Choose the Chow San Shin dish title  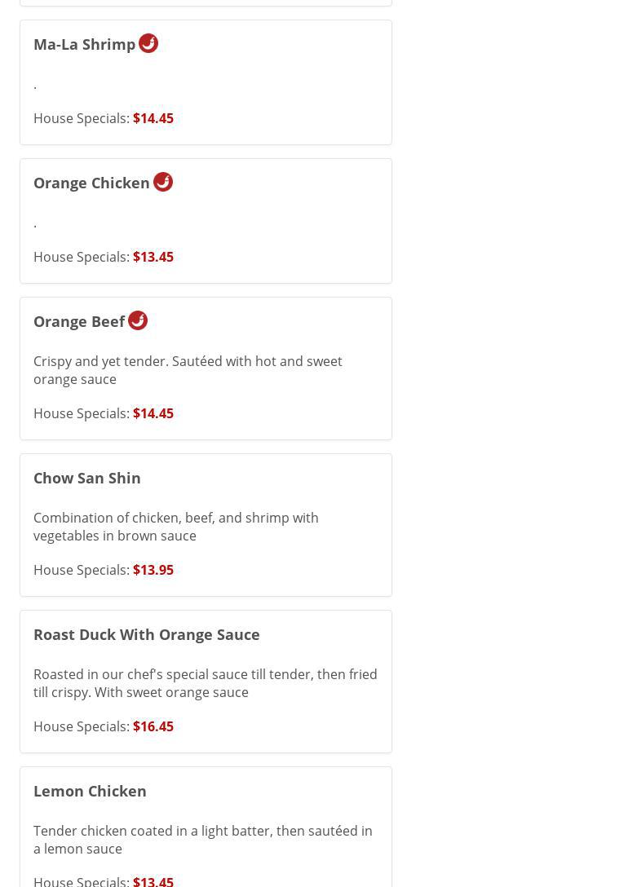pyautogui.click(x=87, y=478)
